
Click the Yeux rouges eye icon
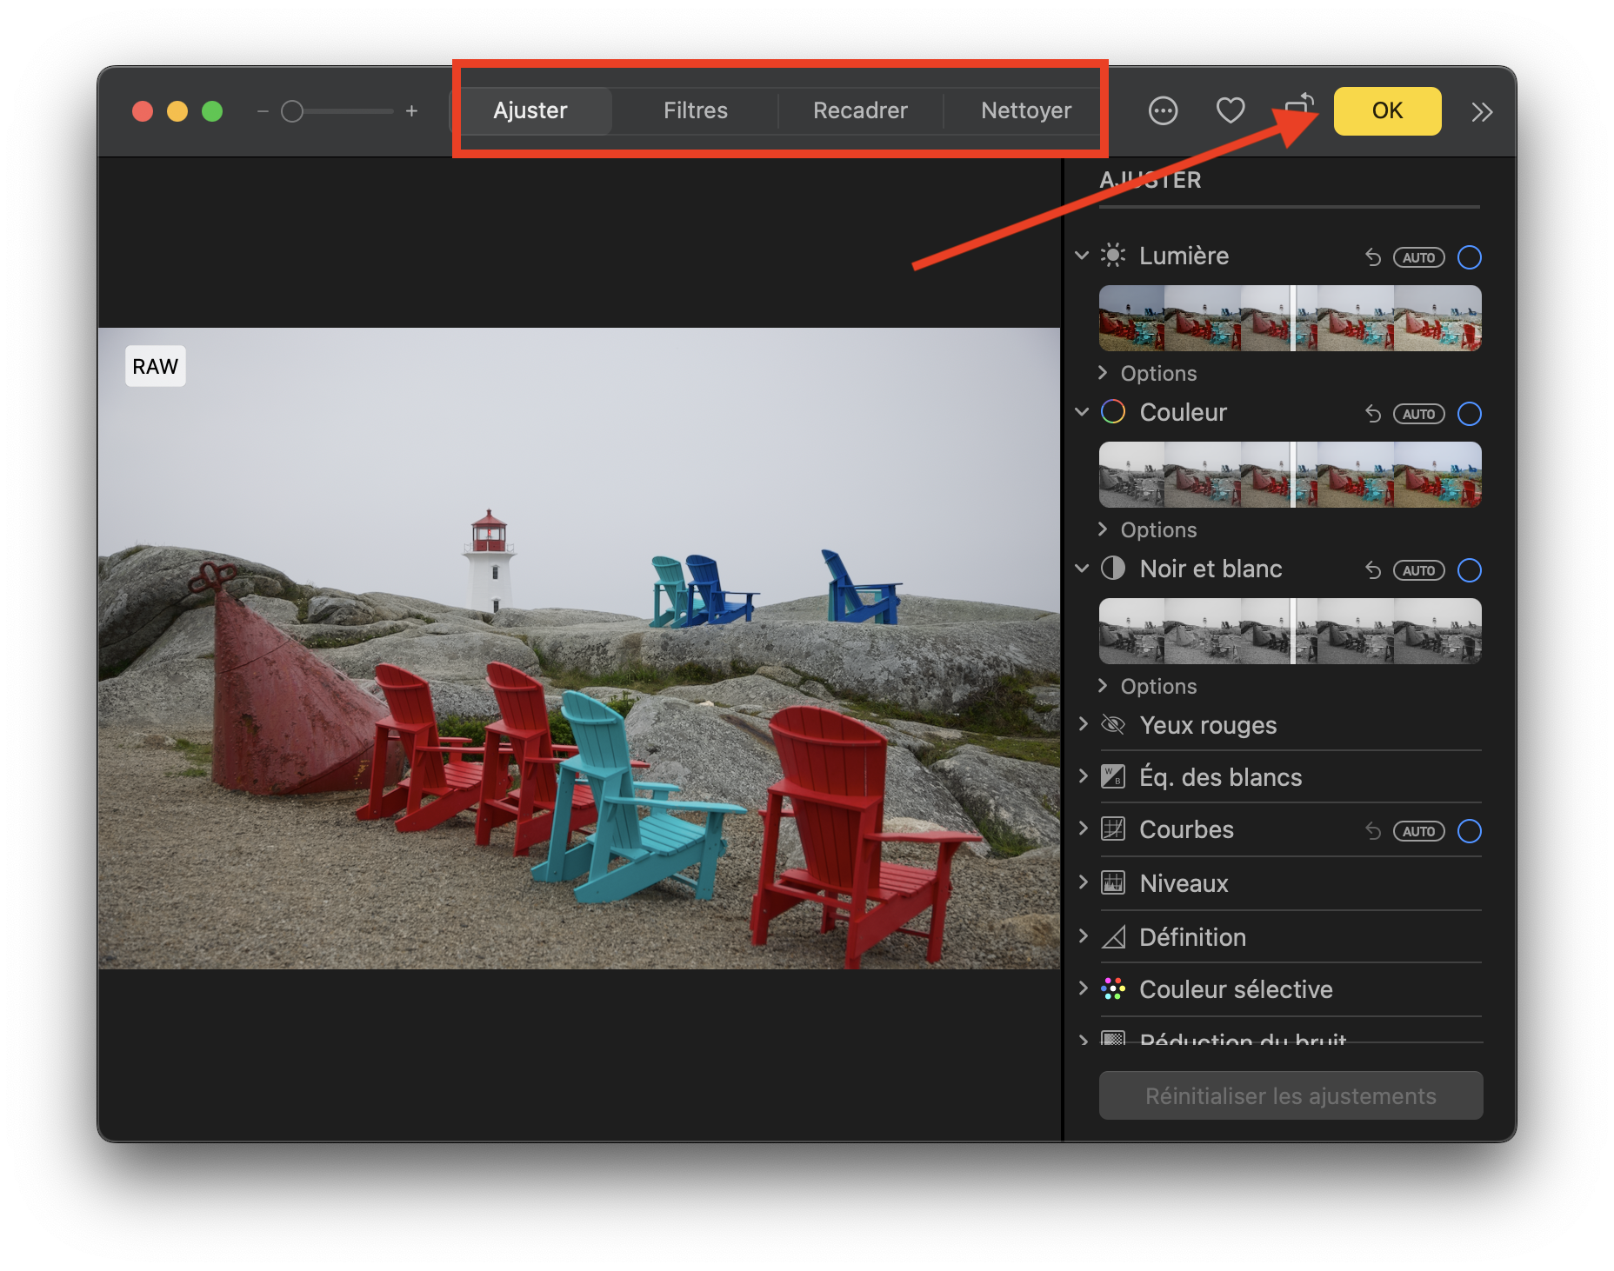[x=1113, y=725]
